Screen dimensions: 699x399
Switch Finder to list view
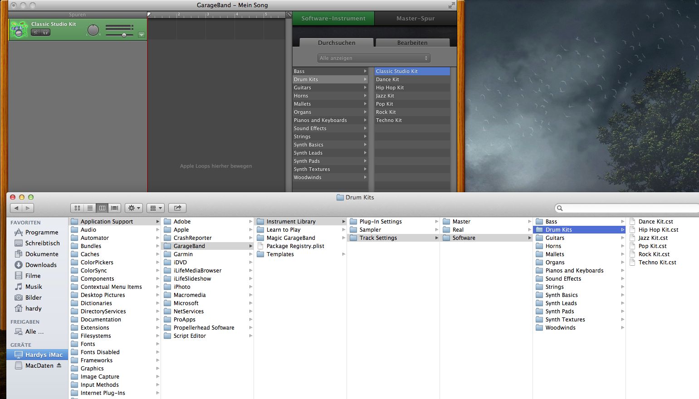(90, 208)
